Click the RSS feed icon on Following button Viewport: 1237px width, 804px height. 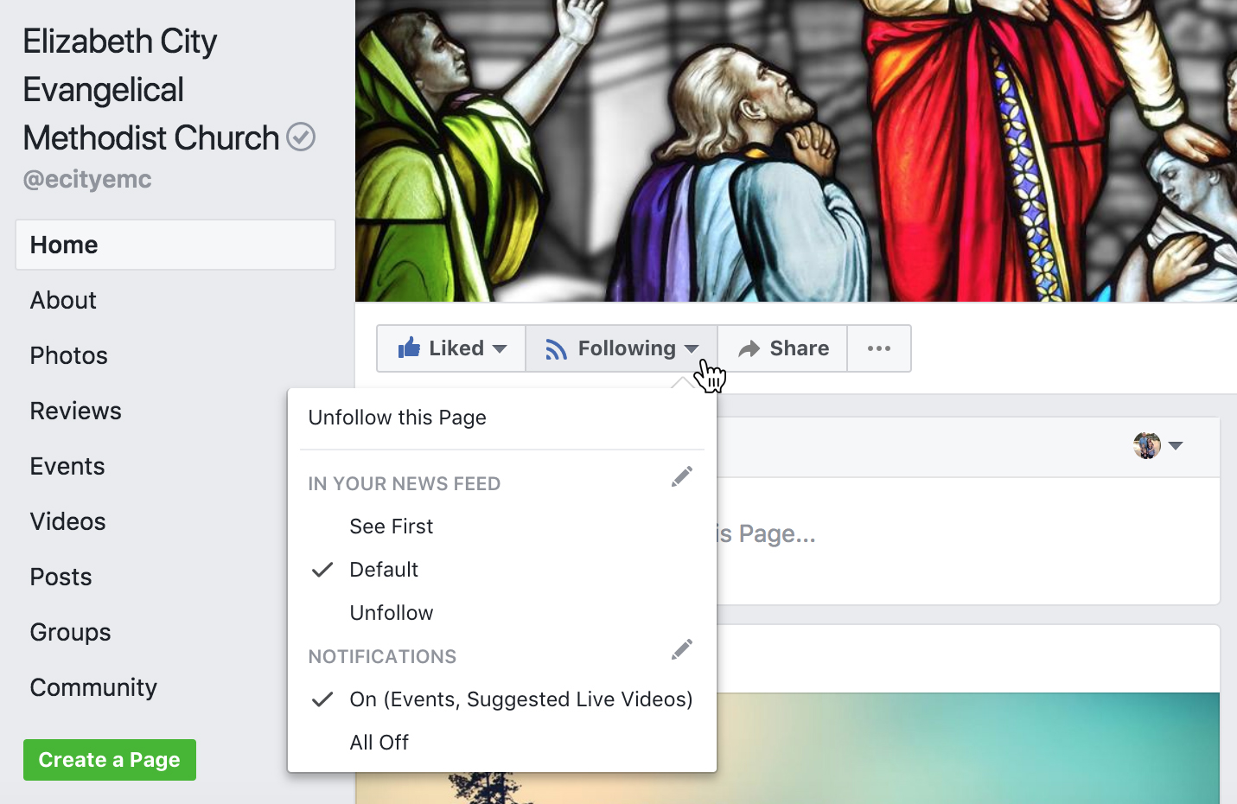click(556, 349)
